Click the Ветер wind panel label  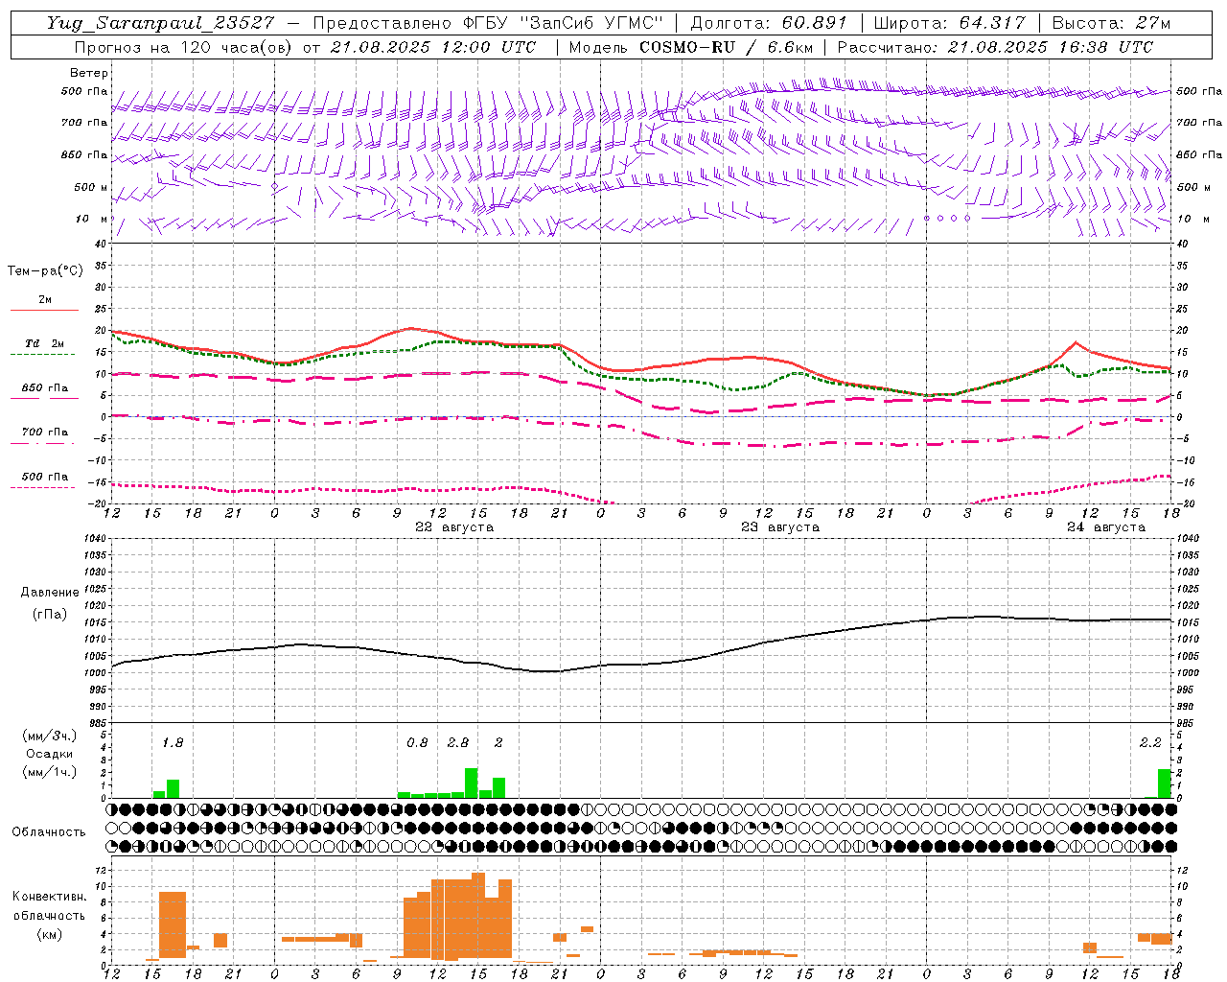(x=89, y=73)
